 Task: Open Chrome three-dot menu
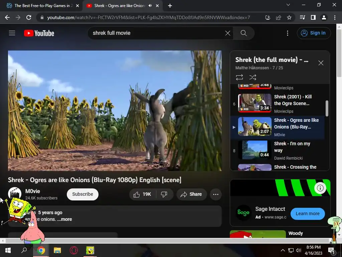[x=335, y=17]
